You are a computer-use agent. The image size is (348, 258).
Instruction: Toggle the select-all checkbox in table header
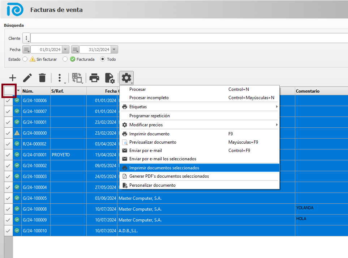[9, 90]
